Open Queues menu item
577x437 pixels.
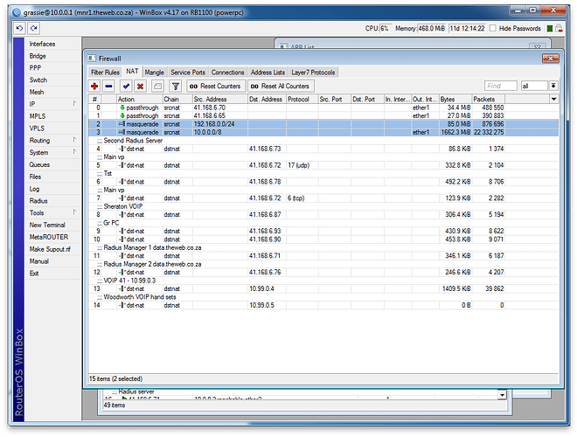pyautogui.click(x=52, y=164)
